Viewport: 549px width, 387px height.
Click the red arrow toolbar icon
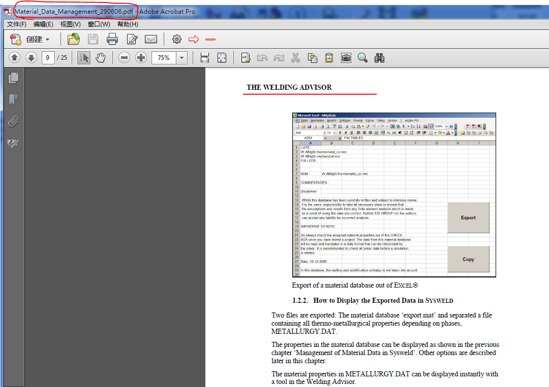[194, 39]
